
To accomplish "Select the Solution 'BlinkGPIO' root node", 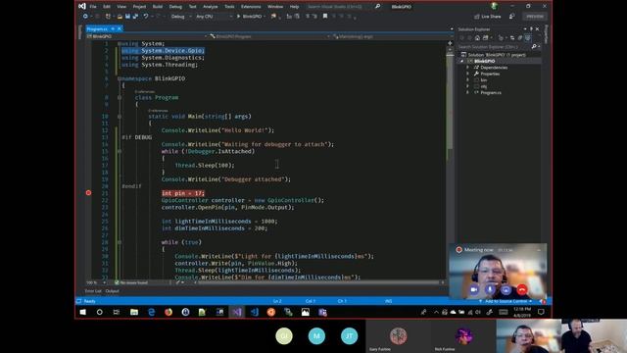I will 497,55.
